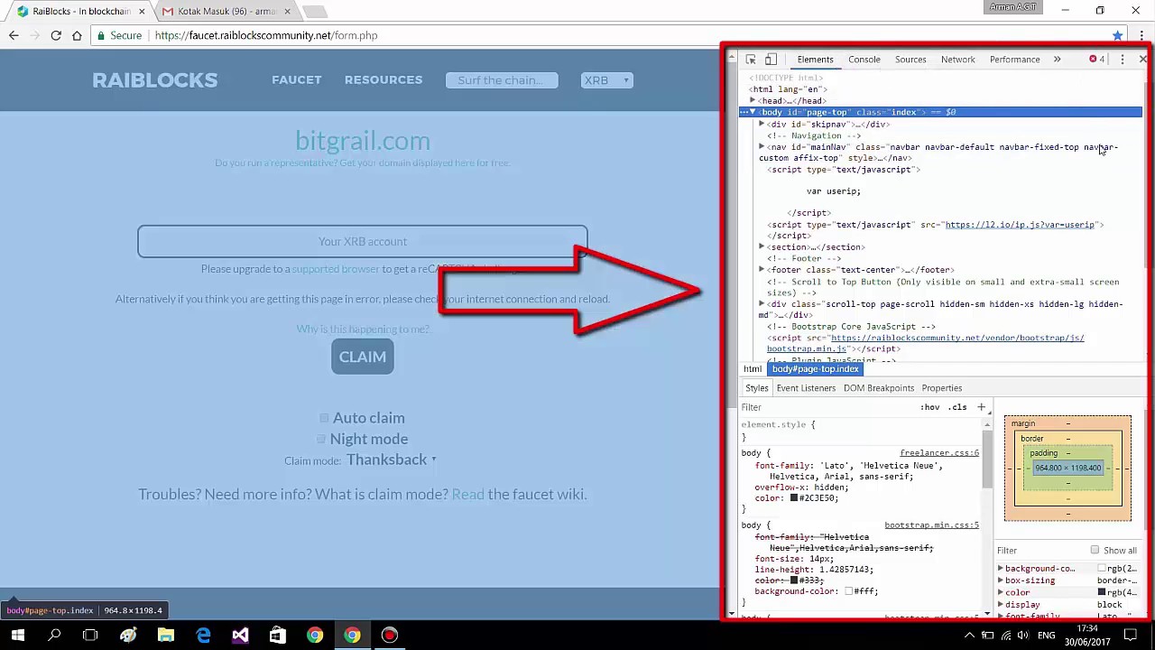Screen dimensions: 1155x650
Task: Follow the supported browser link
Action: pos(336,269)
